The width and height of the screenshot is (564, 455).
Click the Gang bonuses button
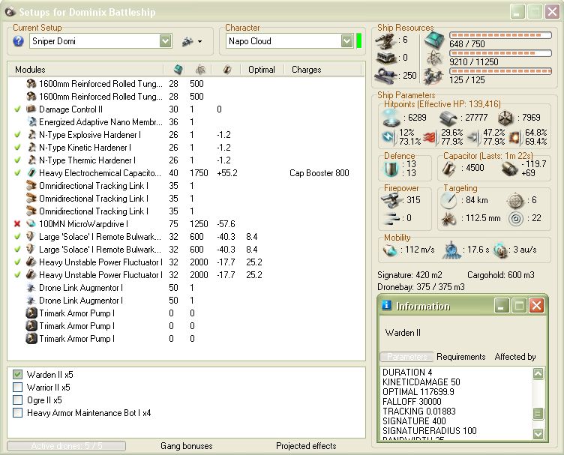click(x=186, y=446)
